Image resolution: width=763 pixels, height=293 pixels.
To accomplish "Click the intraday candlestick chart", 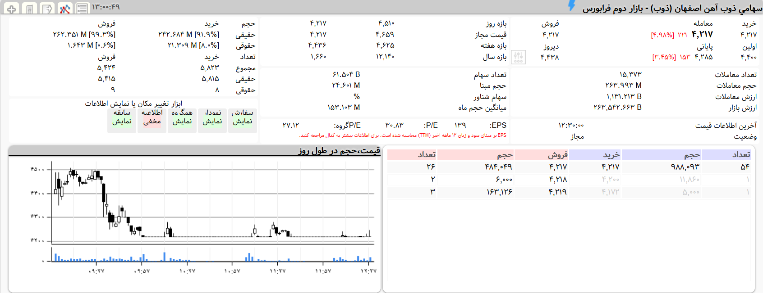I will click(212, 203).
